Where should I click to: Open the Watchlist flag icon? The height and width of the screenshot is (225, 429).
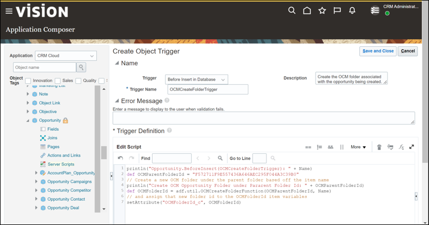337,10
